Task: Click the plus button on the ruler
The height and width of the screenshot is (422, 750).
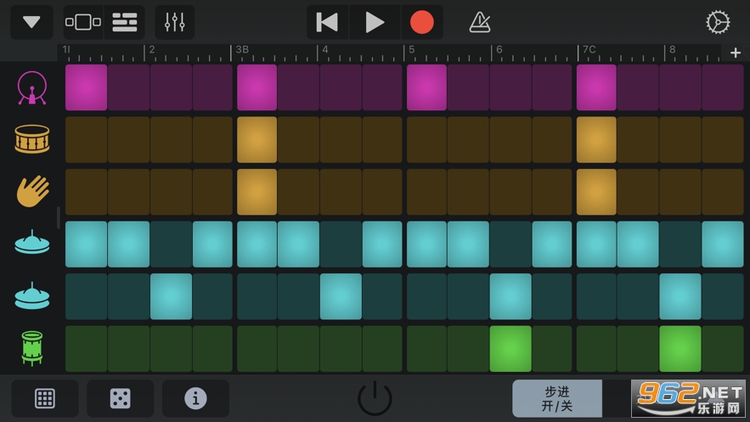Action: point(736,53)
